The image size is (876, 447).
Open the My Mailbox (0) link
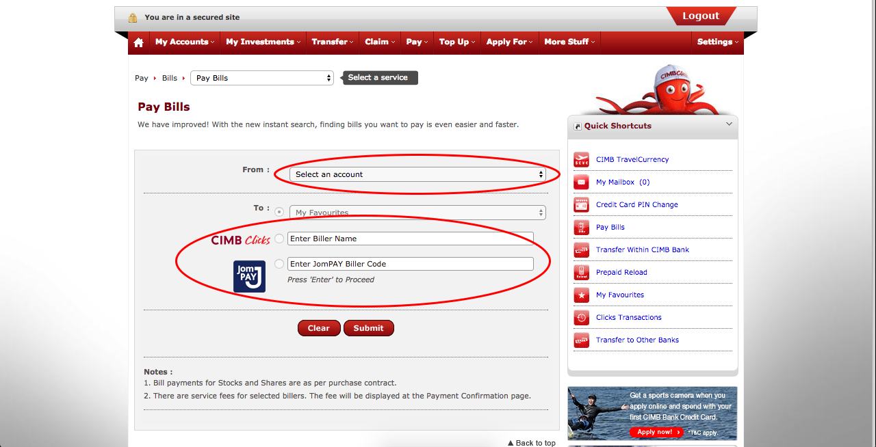pos(623,182)
